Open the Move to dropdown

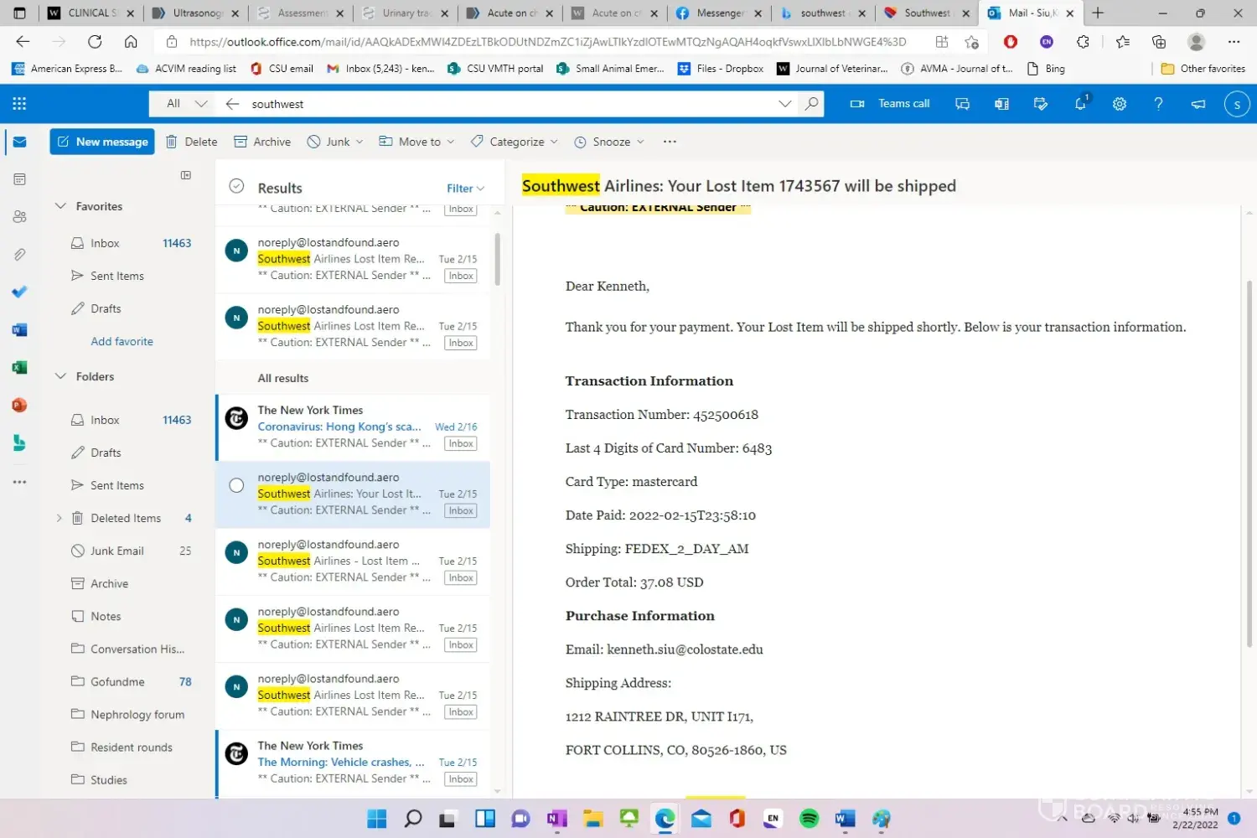tap(416, 142)
